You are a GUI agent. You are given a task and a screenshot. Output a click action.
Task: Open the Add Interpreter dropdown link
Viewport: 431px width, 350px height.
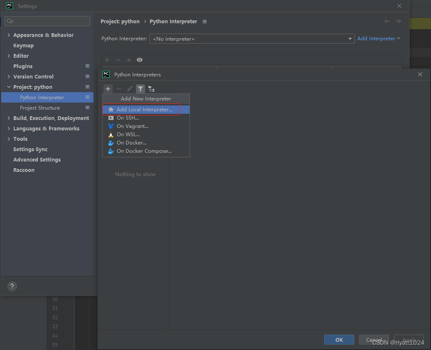(379, 39)
